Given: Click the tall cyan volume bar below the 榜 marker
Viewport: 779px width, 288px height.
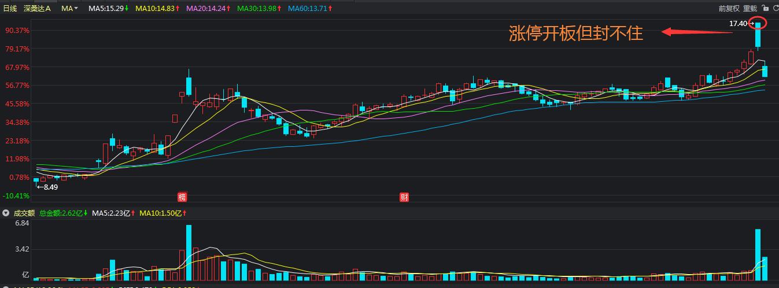Looking at the screenshot, I should 189,253.
